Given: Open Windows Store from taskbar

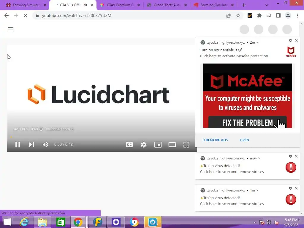Looking at the screenshot, I should (61, 222).
